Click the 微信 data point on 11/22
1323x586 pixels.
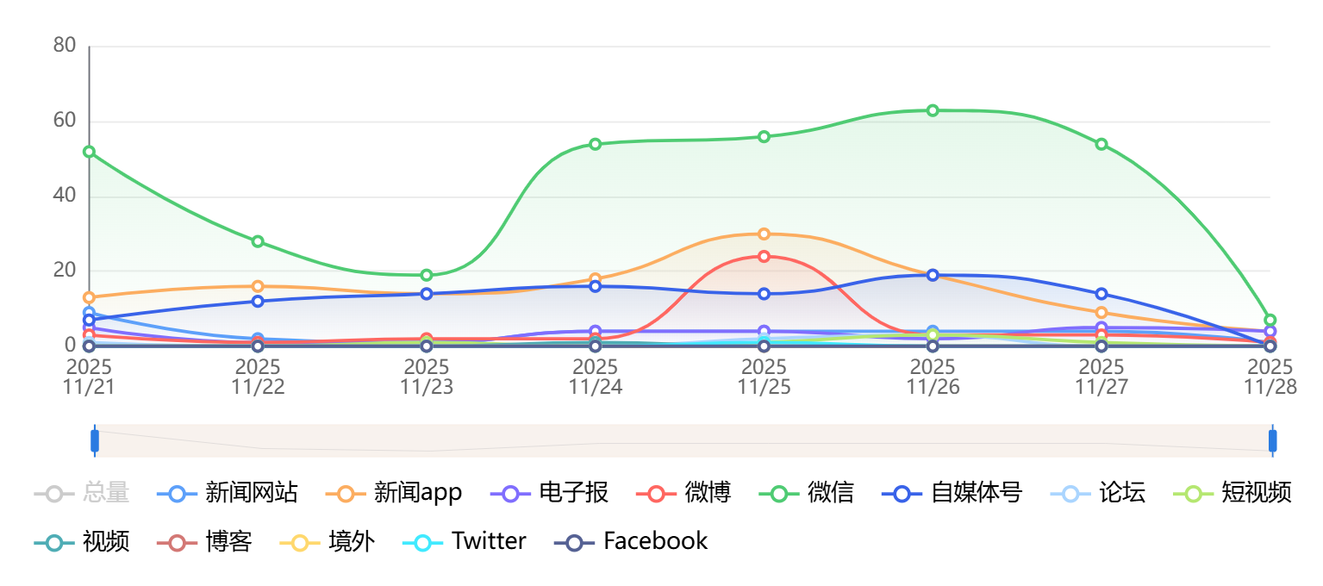click(258, 241)
